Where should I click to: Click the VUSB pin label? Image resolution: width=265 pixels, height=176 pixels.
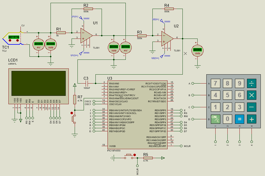click(x=112, y=146)
